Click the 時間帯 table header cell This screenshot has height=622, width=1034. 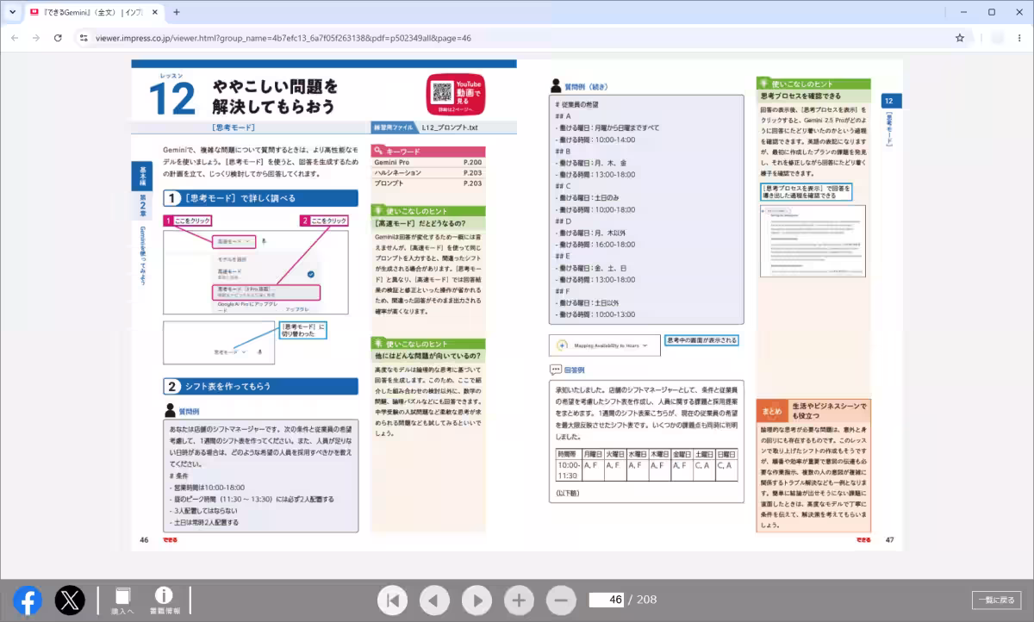(568, 453)
